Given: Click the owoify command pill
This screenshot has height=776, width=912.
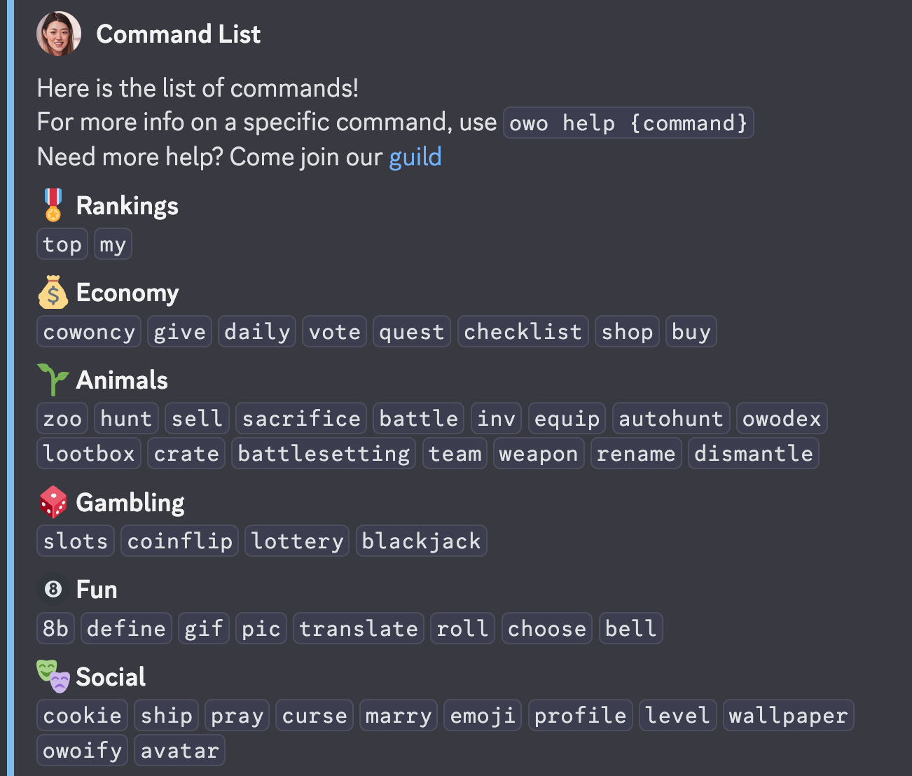Looking at the screenshot, I should pyautogui.click(x=81, y=749).
